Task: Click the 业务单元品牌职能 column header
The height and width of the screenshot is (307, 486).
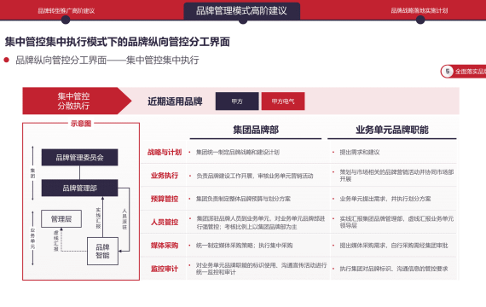Action: click(392, 130)
